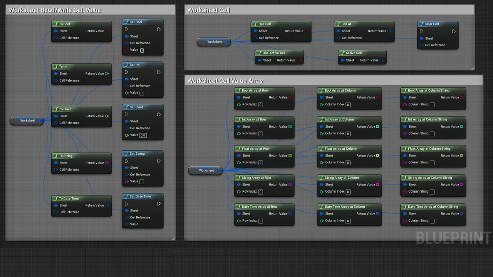Click the output exec pin on Set Int
493x277 pixels.
[159, 72]
